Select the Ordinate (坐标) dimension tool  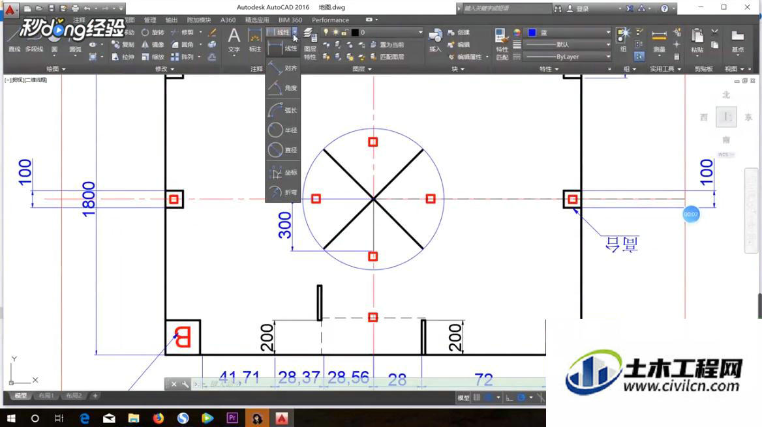[x=282, y=173]
